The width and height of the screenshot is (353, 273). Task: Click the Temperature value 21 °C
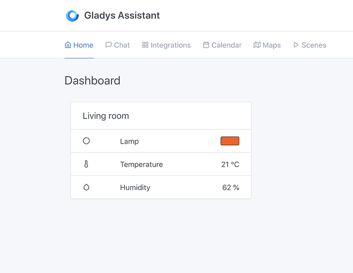[230, 164]
